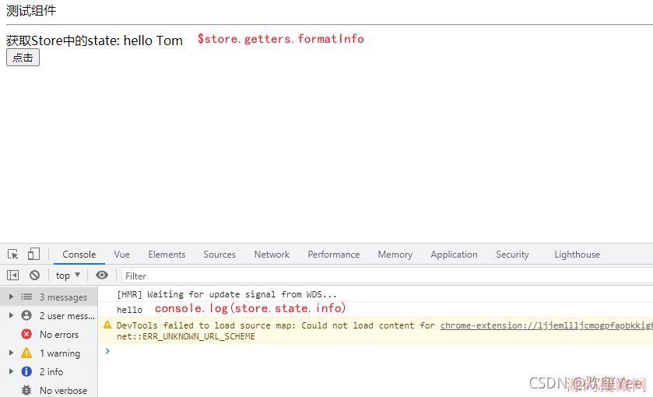Select the 测试组件 heading text
The width and height of the screenshot is (653, 397).
tap(31, 10)
